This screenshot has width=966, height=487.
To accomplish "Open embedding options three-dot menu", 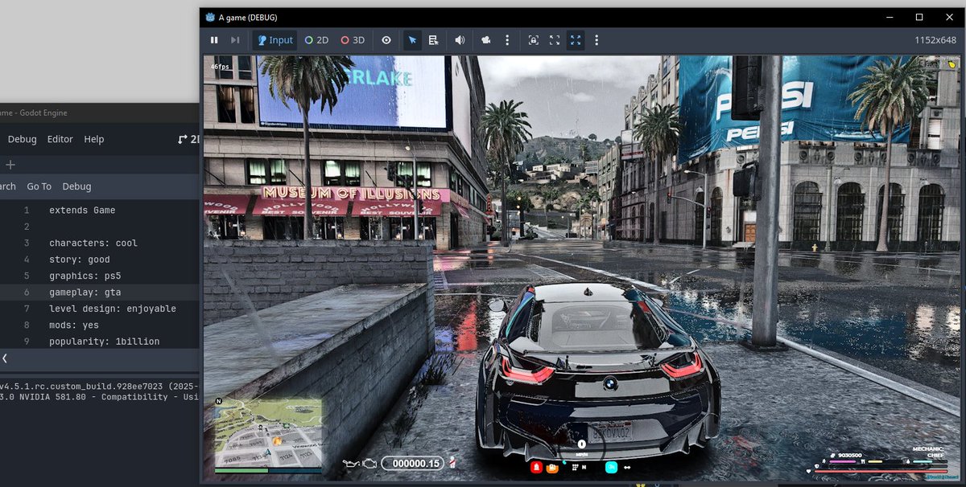I will coord(597,40).
